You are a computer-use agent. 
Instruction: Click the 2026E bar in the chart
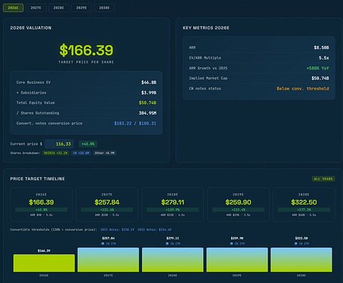pyautogui.click(x=44, y=263)
